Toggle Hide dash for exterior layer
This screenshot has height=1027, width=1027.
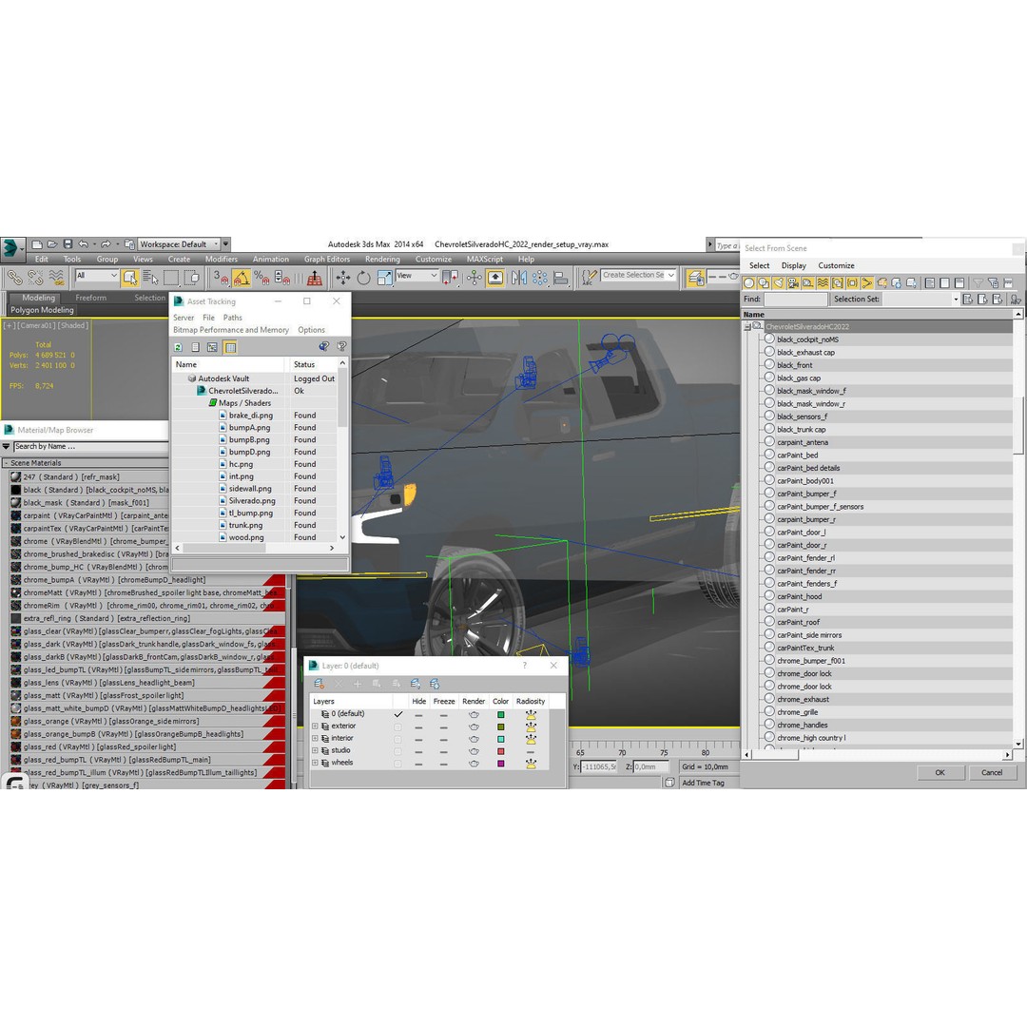pyautogui.click(x=418, y=727)
